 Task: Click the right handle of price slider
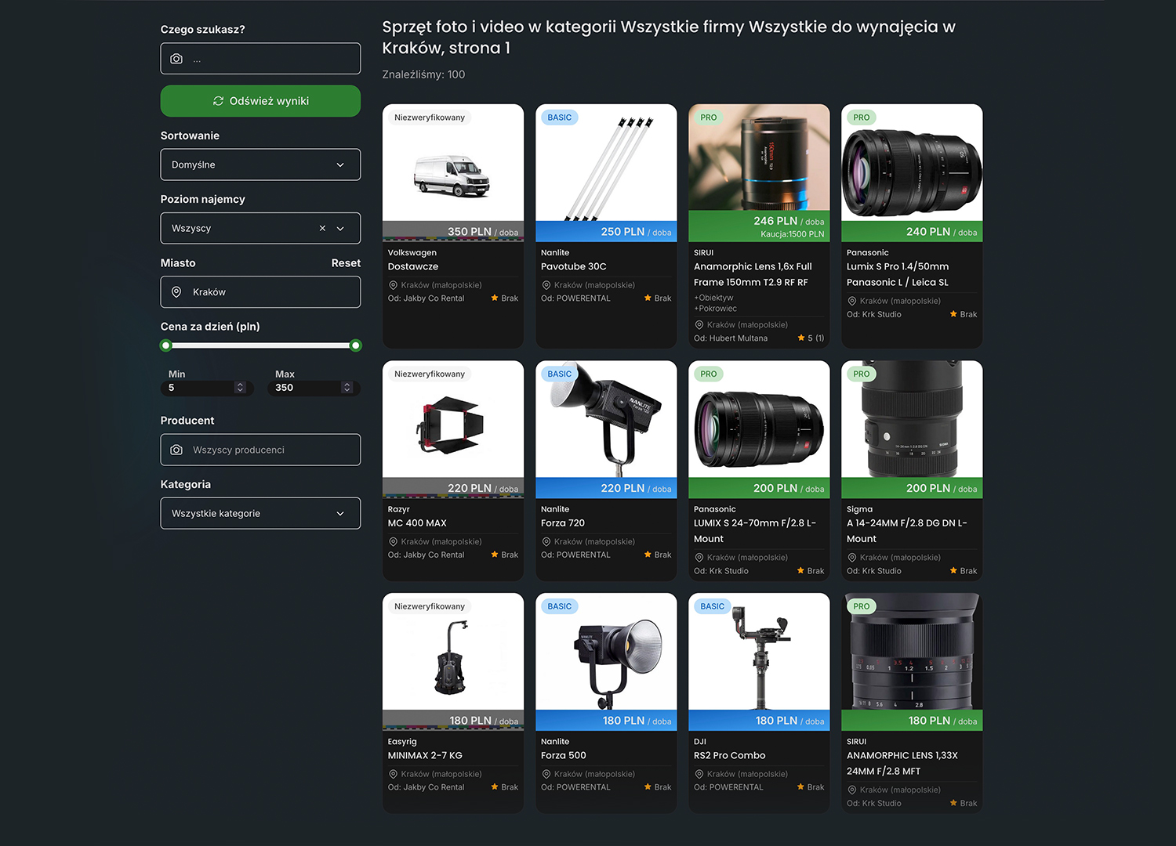pyautogui.click(x=356, y=345)
